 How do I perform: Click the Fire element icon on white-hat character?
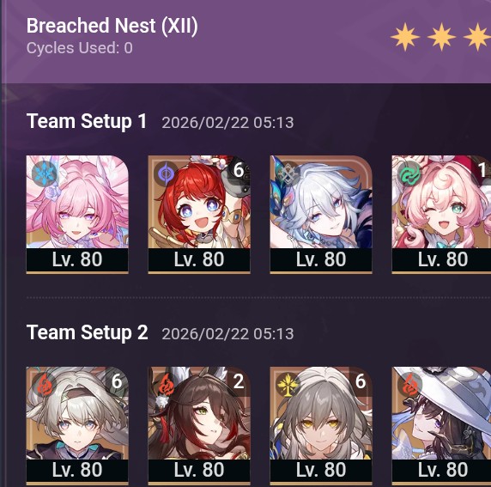(x=410, y=385)
